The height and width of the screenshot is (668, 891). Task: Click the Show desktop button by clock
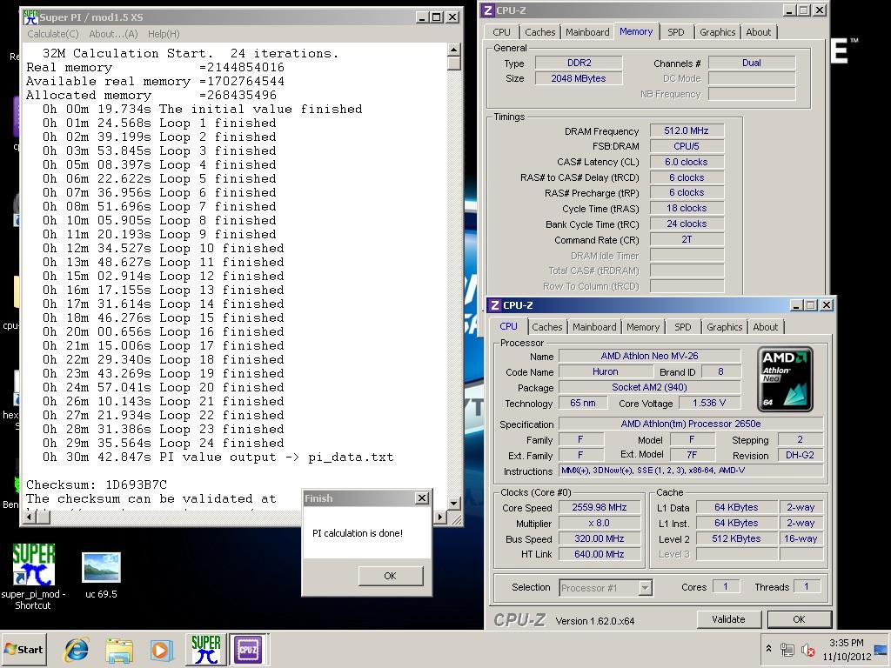882,649
